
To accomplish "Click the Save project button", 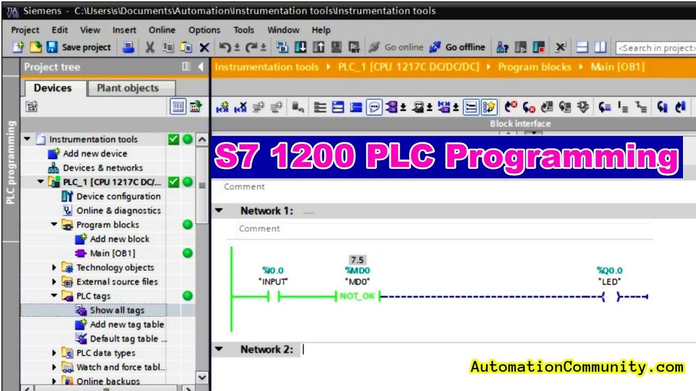I will pos(78,47).
